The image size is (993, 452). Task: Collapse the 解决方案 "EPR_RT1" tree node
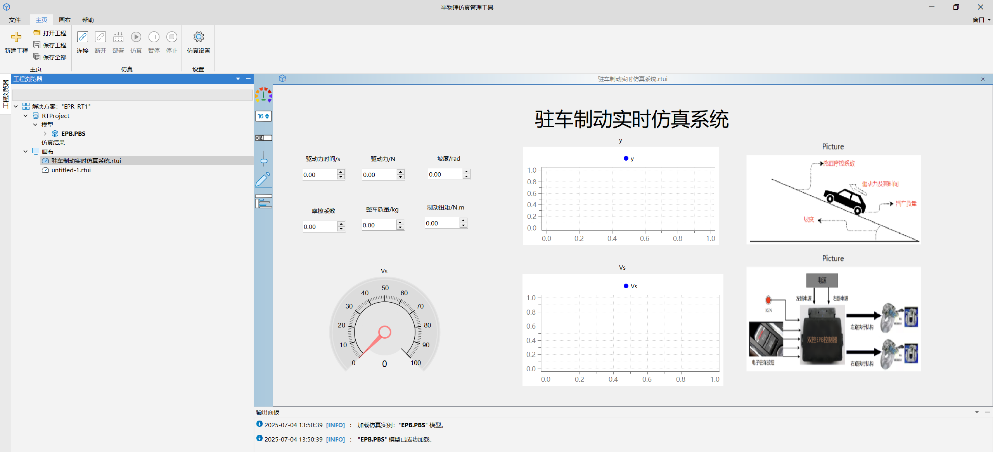coord(16,106)
